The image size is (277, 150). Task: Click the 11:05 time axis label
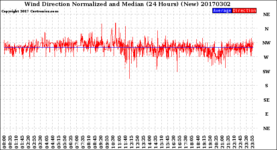tap(119, 142)
